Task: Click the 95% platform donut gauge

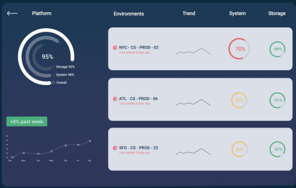Action: tap(46, 57)
